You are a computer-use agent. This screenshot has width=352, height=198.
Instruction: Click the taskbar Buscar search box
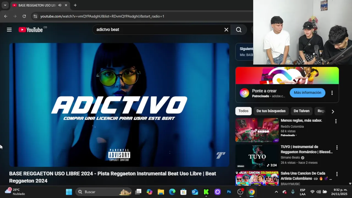[104, 192]
